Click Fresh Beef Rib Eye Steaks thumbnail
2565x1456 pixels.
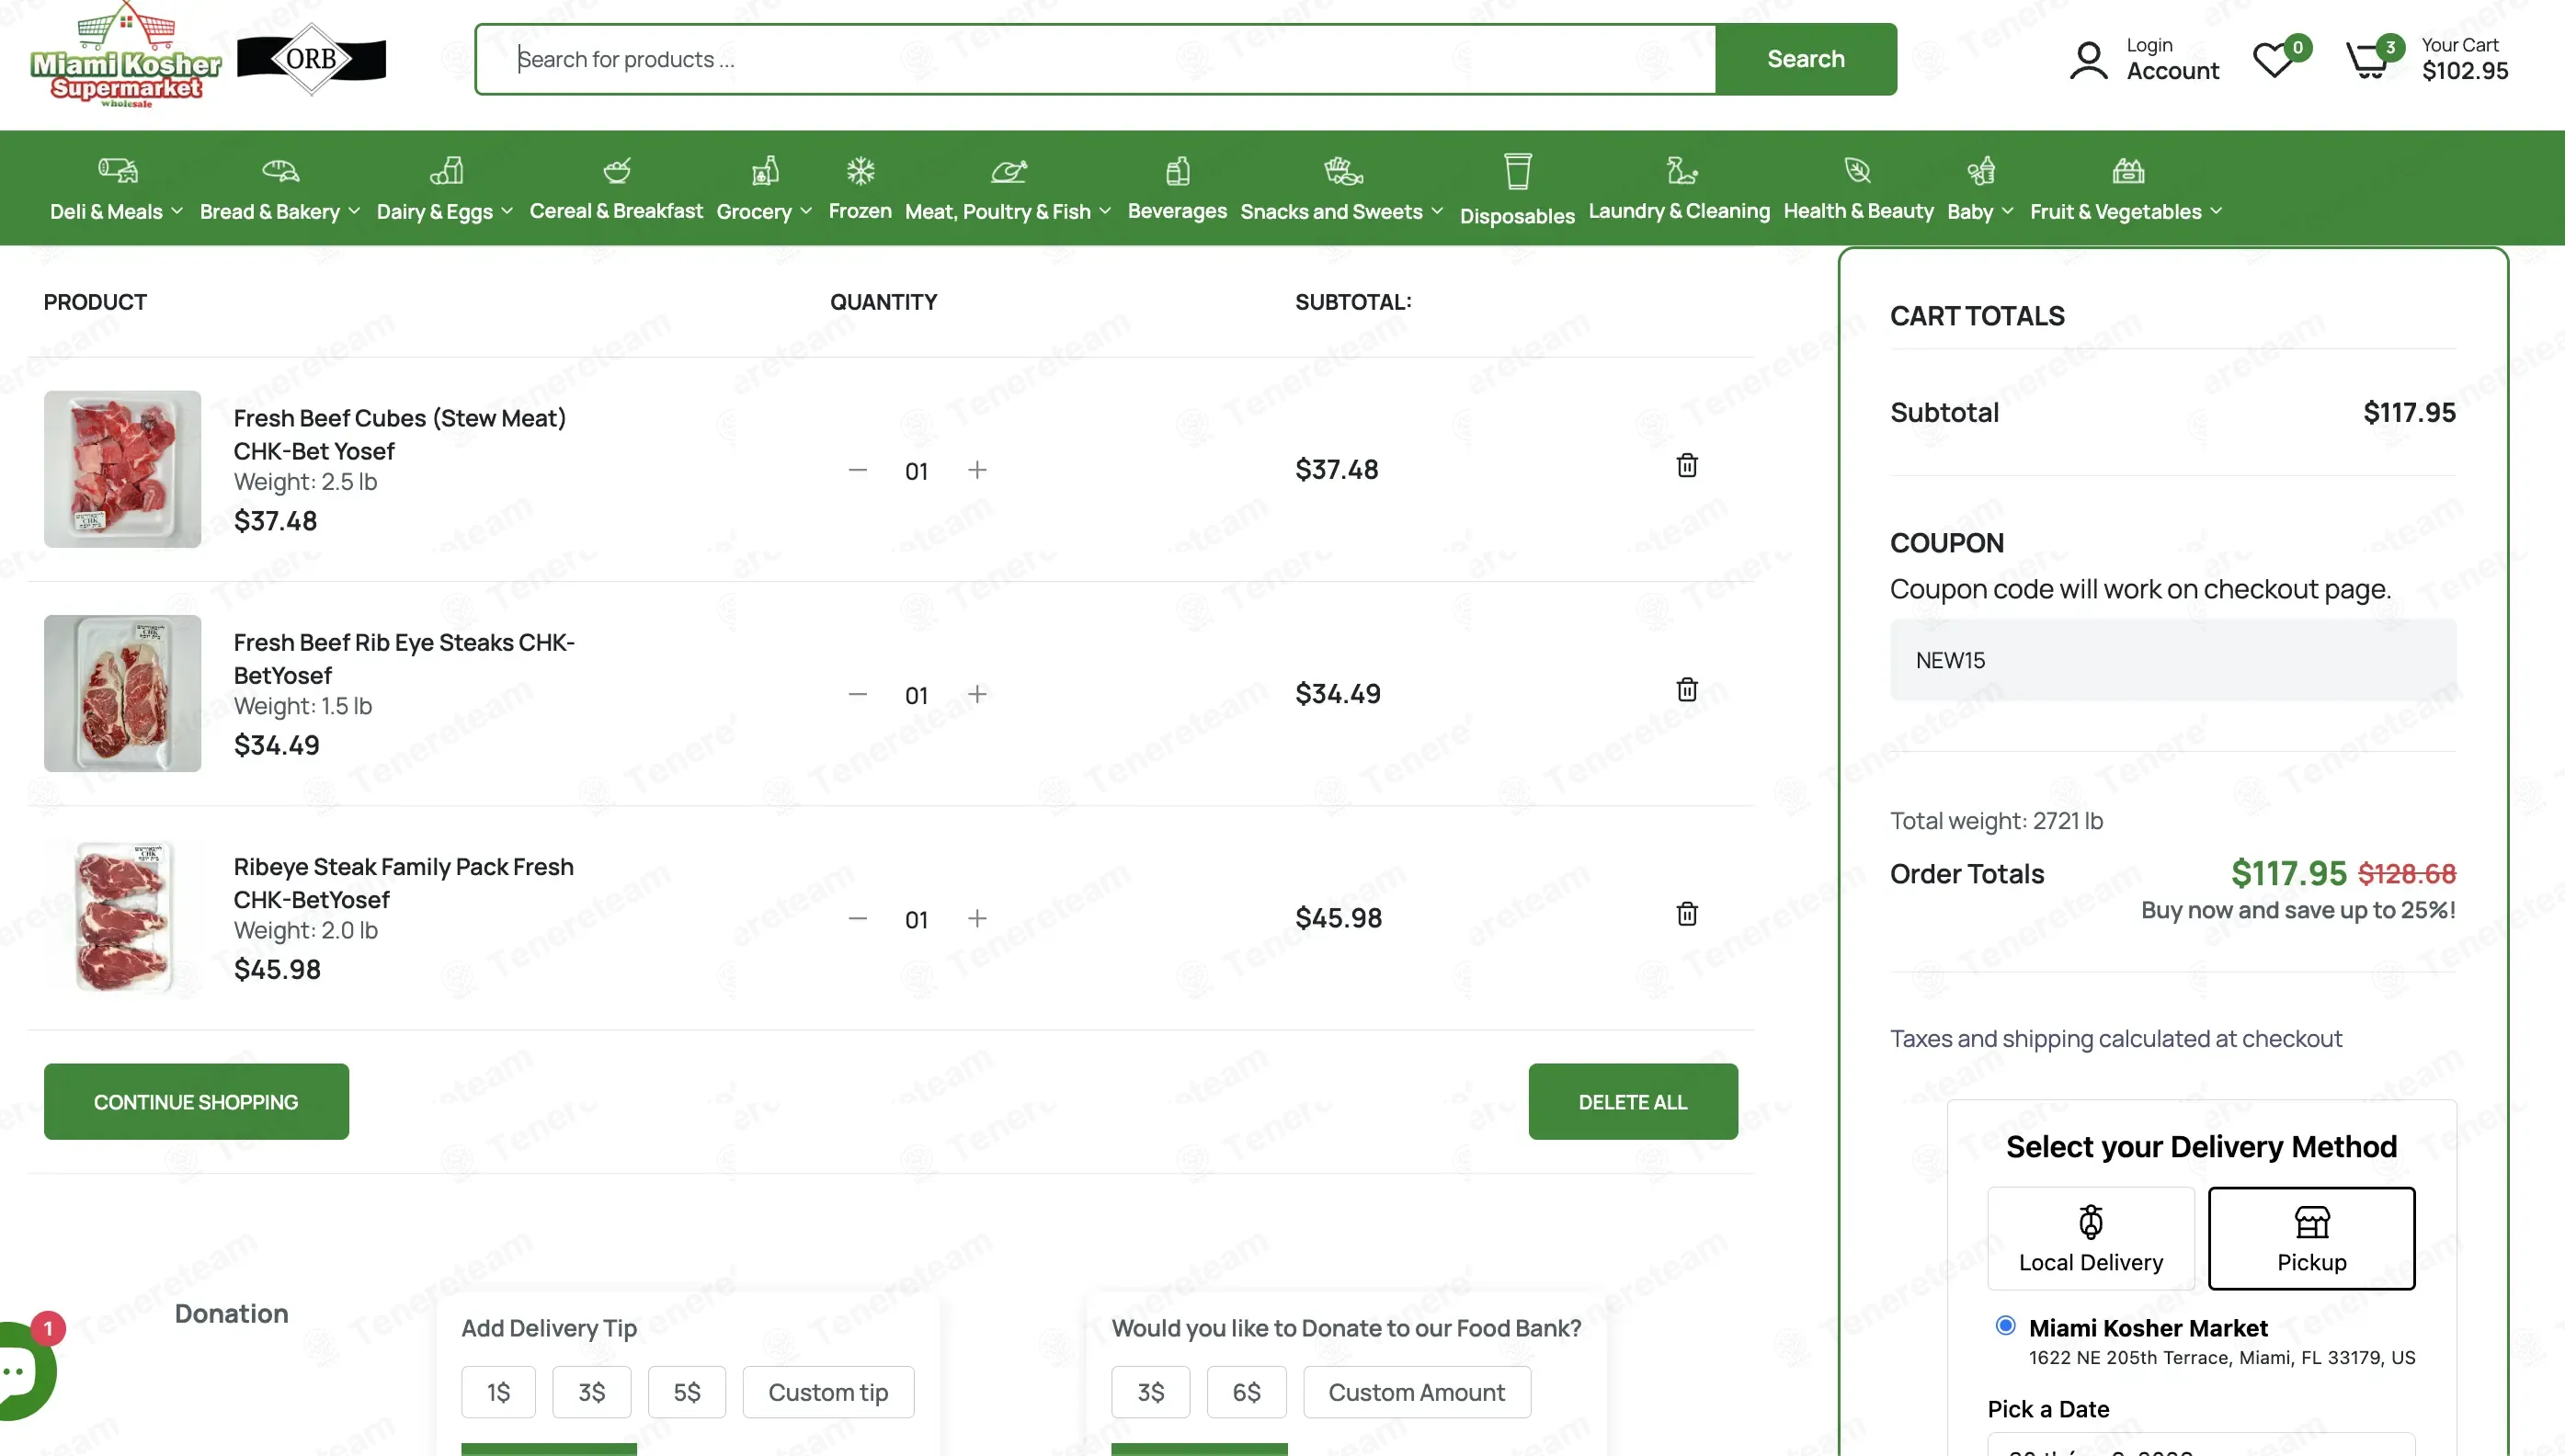[x=122, y=693]
